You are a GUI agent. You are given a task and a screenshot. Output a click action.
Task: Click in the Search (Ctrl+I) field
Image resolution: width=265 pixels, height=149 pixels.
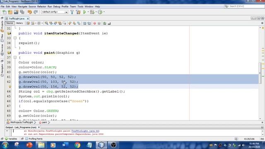tap(244, 6)
